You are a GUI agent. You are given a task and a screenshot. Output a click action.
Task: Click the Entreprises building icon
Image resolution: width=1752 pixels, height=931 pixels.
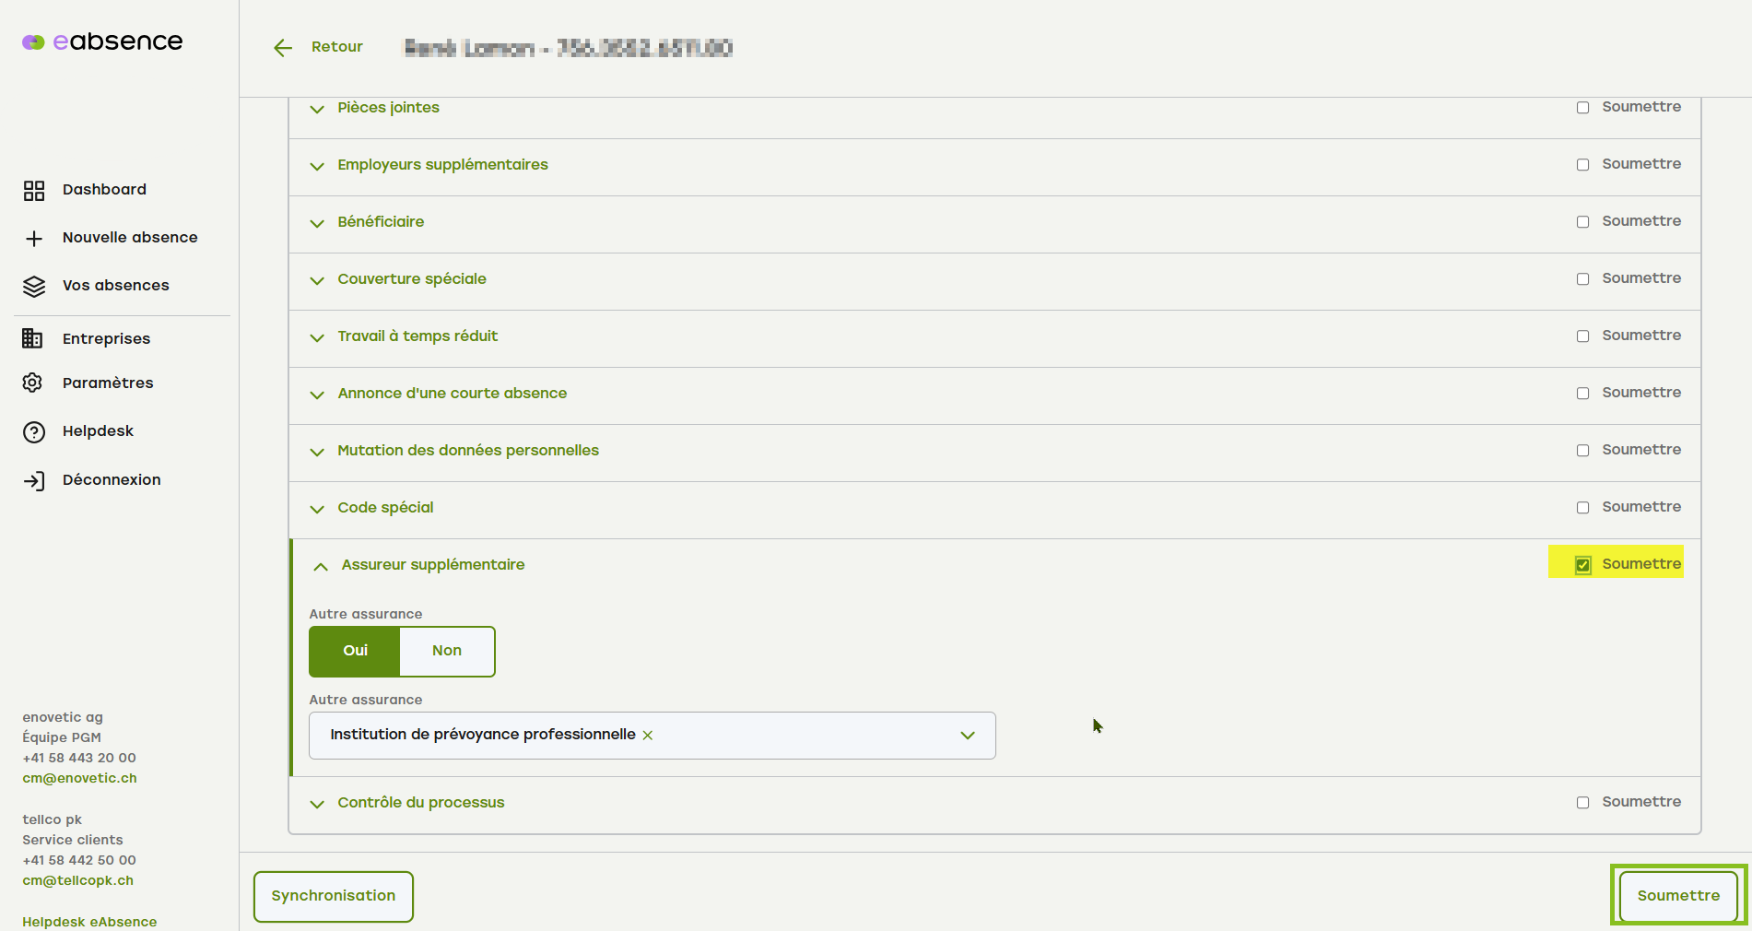point(33,338)
